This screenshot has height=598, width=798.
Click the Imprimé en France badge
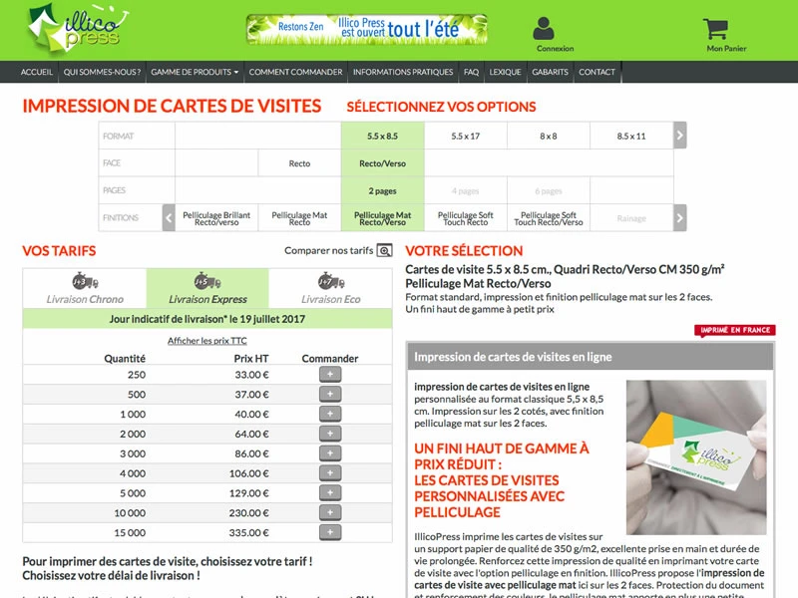735,331
